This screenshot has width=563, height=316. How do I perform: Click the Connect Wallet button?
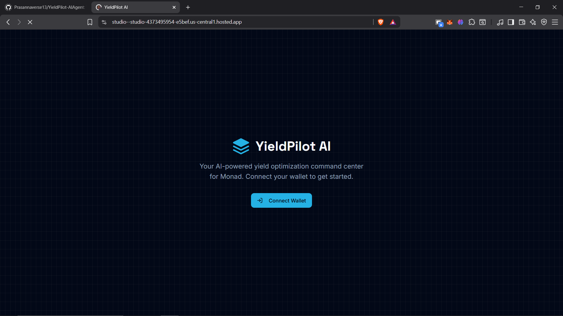click(x=281, y=200)
